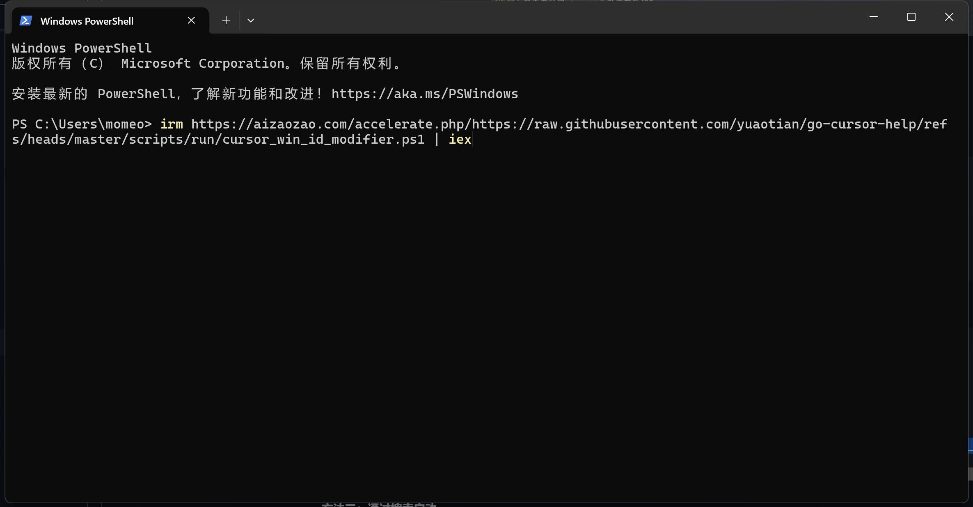Close the Windows PowerShell tab
The height and width of the screenshot is (507, 973).
pyautogui.click(x=191, y=20)
